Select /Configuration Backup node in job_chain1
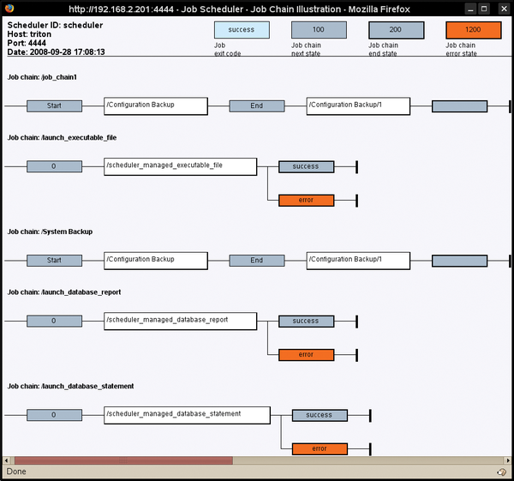This screenshot has height=481, width=514. (156, 106)
